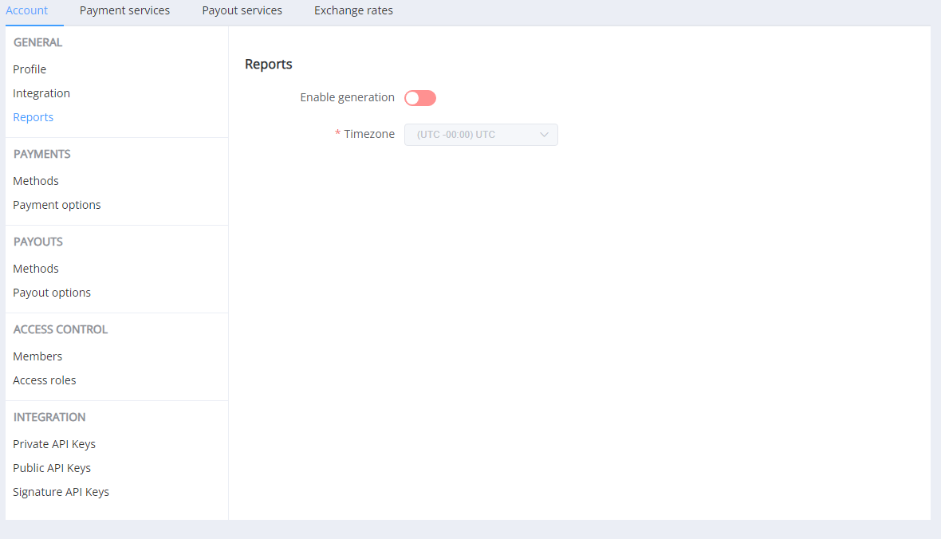The image size is (941, 539).
Task: Click the Timezone dropdown chevron arrow
Action: pyautogui.click(x=545, y=135)
